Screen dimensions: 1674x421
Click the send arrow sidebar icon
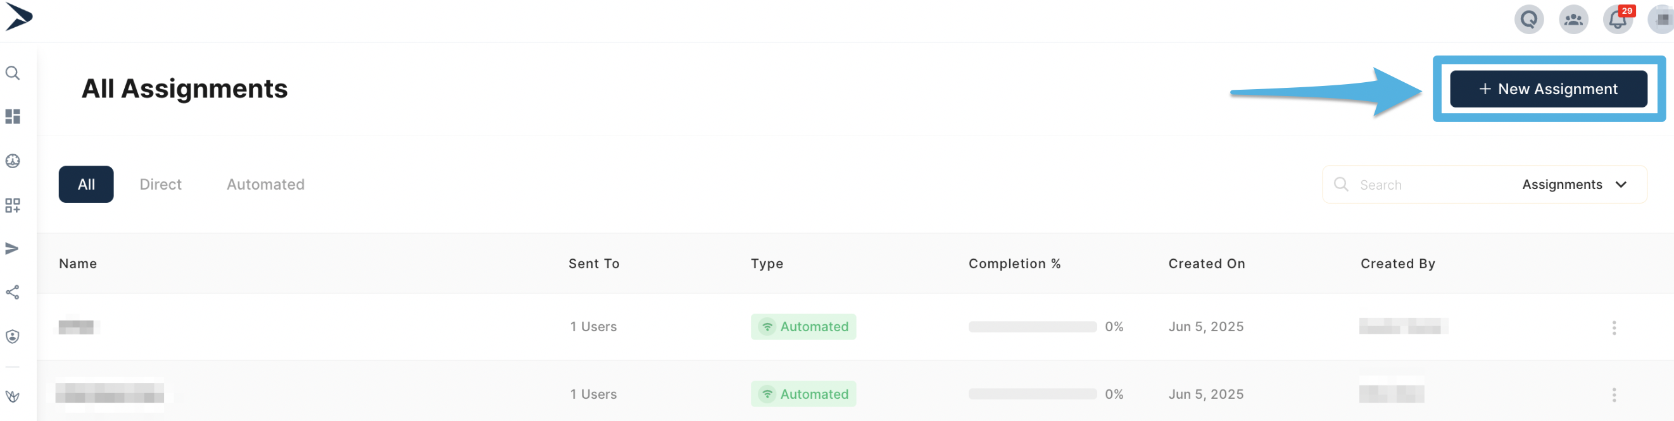click(13, 249)
